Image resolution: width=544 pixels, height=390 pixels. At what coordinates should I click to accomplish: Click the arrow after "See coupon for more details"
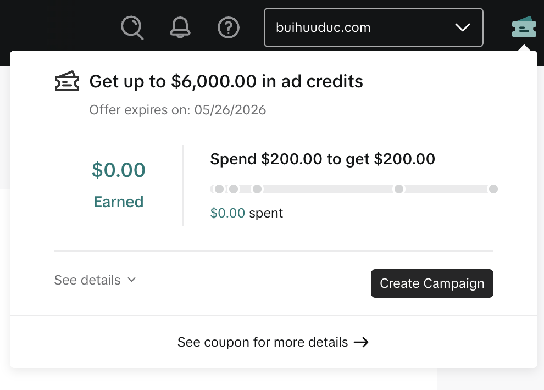tap(361, 342)
